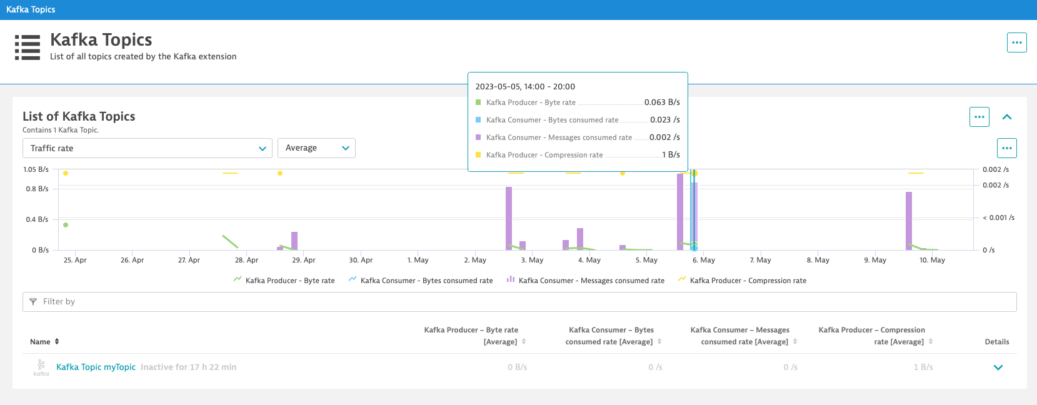Click the sort arrows for Byte rate column

click(524, 342)
